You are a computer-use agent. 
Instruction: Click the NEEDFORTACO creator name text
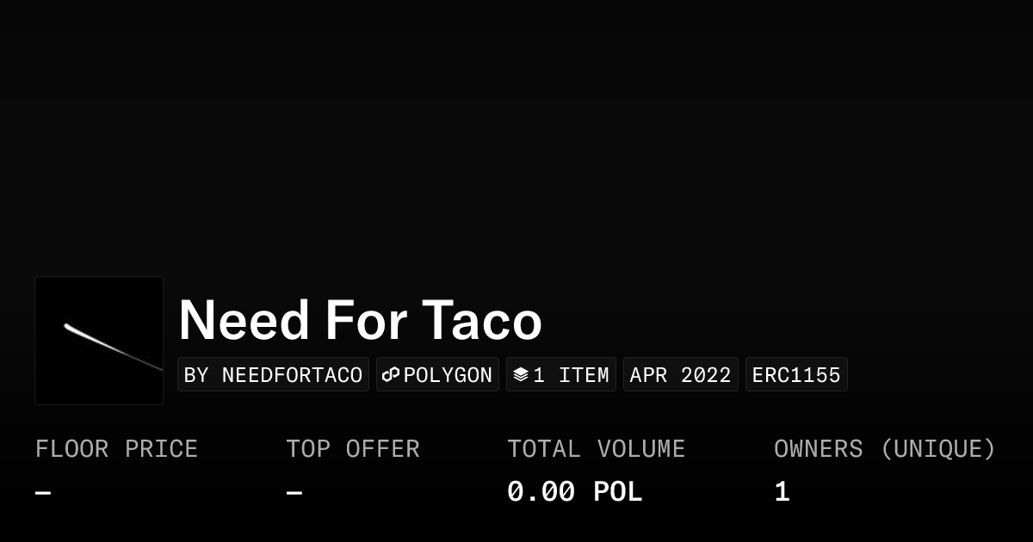pos(292,375)
